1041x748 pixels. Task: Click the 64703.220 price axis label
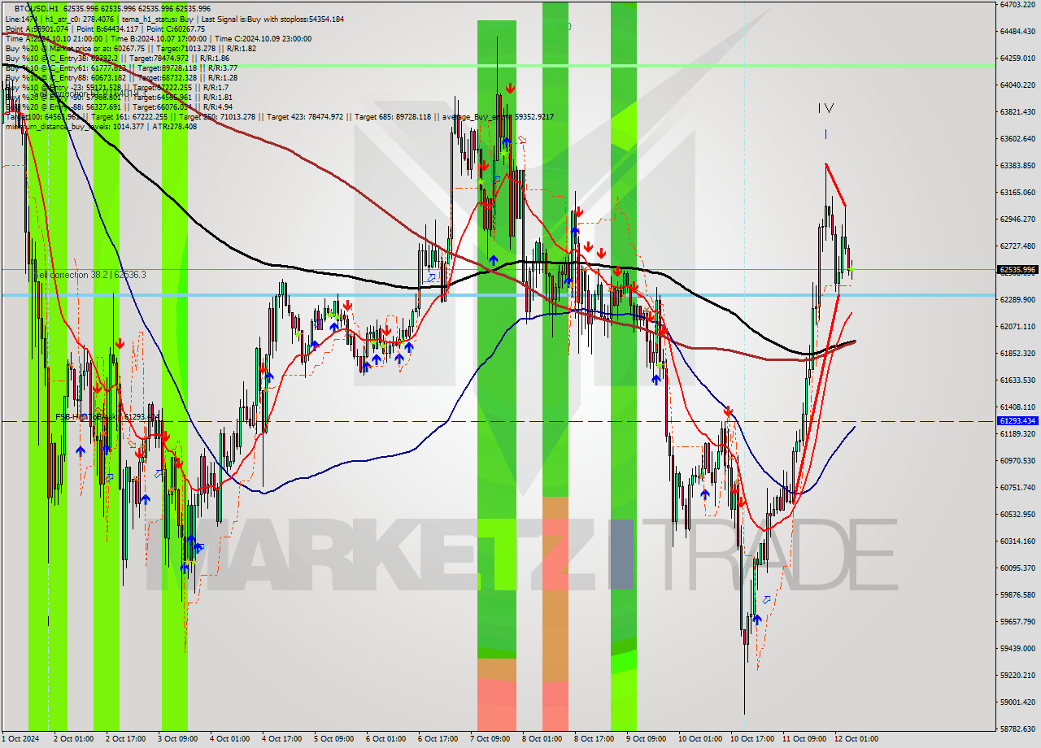pos(1017,5)
